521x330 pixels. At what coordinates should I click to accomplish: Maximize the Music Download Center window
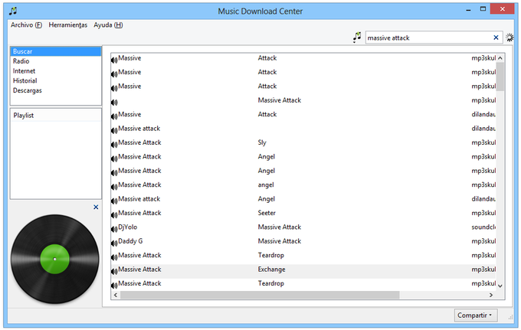(x=483, y=9)
